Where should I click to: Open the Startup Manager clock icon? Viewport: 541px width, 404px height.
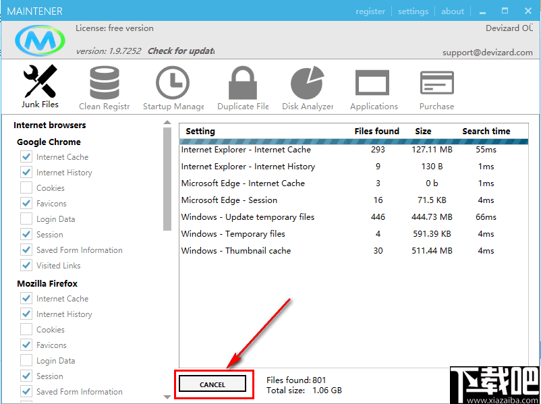point(173,83)
